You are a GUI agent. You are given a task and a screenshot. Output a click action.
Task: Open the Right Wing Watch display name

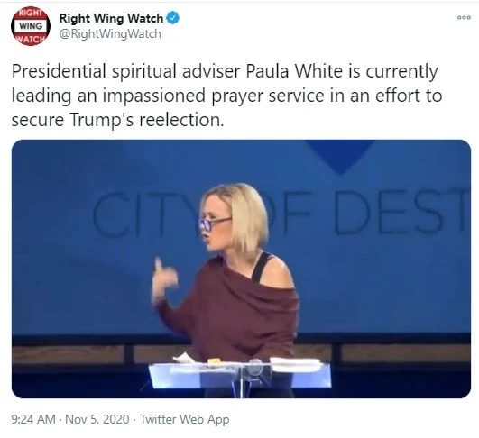point(111,18)
